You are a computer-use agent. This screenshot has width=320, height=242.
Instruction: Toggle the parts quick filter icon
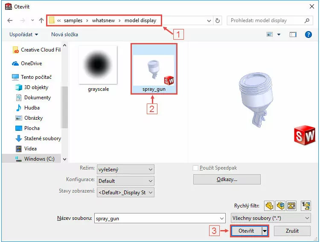[269, 206]
